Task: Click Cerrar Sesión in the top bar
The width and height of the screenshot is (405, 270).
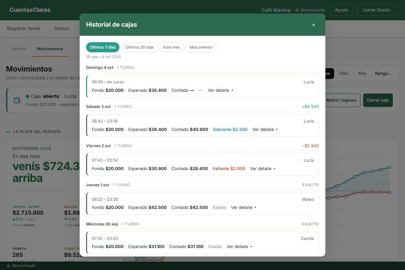Action: click(x=376, y=10)
